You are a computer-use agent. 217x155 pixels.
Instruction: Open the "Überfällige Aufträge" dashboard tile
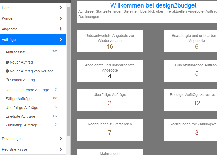coord(110,100)
